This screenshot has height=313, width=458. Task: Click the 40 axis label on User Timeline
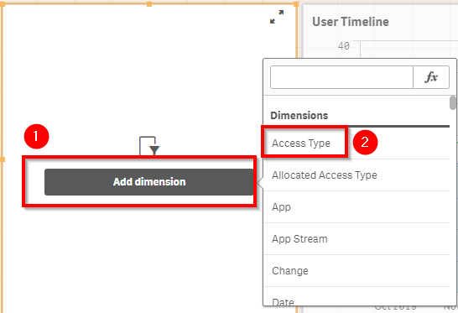coord(344,46)
